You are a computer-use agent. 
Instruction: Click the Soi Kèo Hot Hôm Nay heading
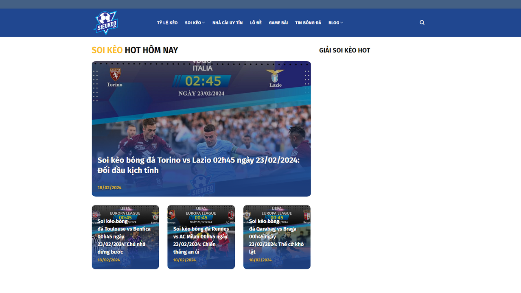point(135,50)
